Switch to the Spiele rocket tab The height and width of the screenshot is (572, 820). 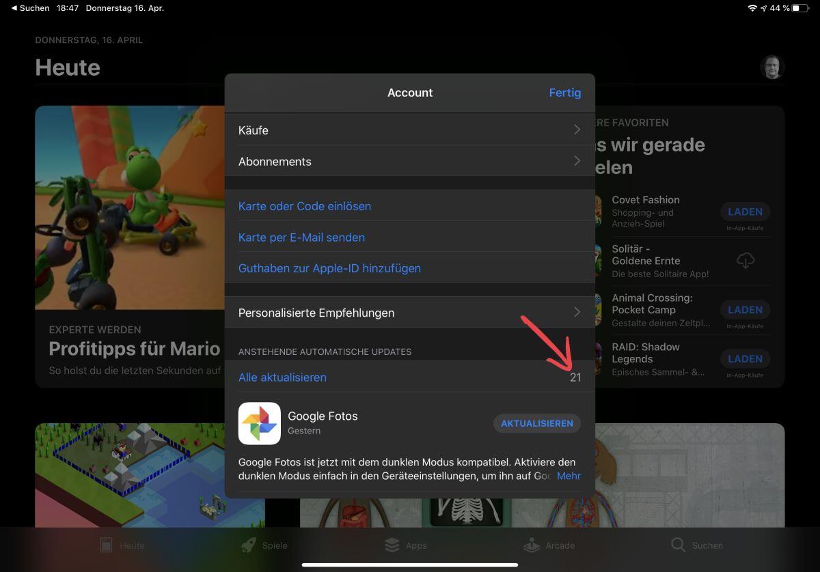pos(249,545)
